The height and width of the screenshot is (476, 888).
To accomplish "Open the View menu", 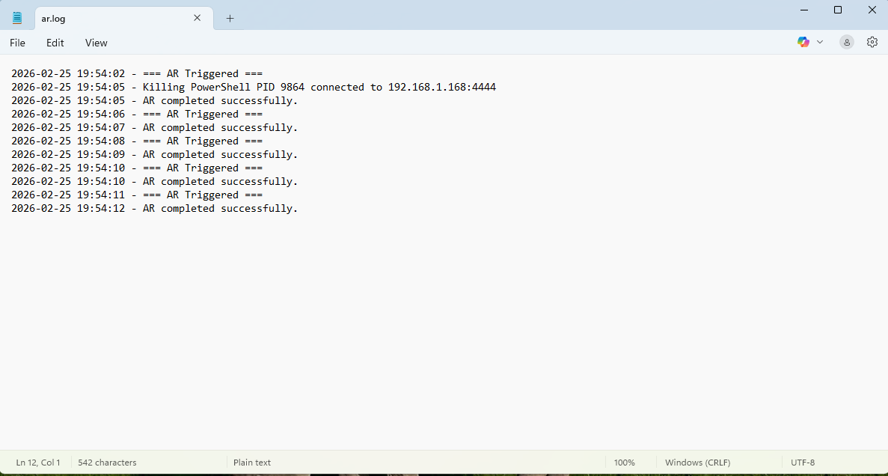I will pos(96,43).
